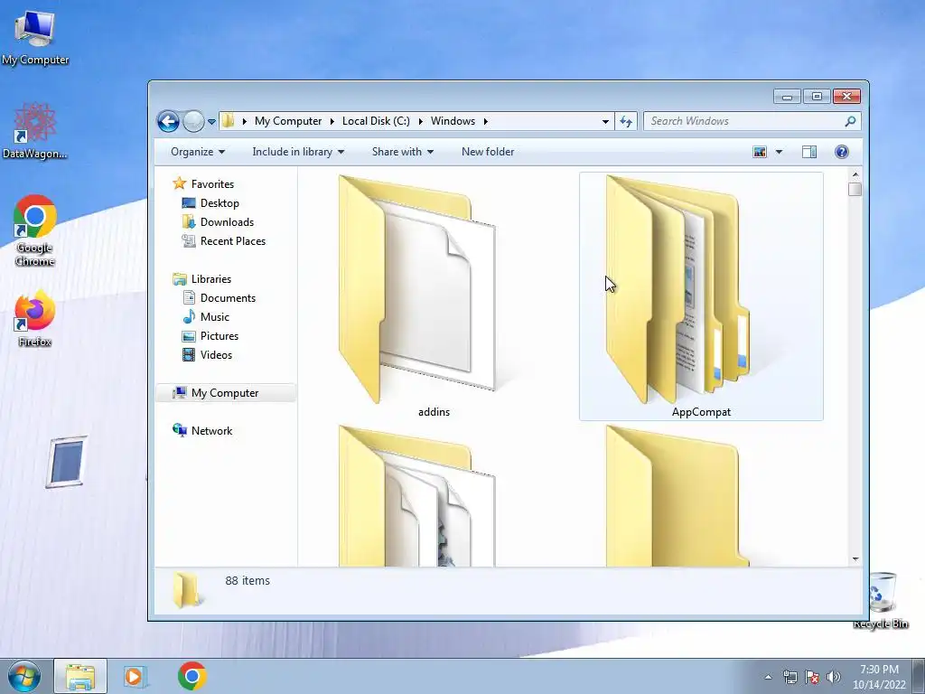This screenshot has width=925, height=694.
Task: Click the scroll down arrow of file list
Action: 855,558
